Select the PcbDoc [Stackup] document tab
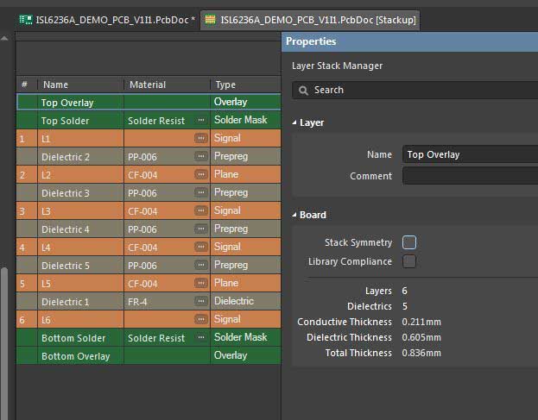The height and width of the screenshot is (420, 538). pos(309,19)
